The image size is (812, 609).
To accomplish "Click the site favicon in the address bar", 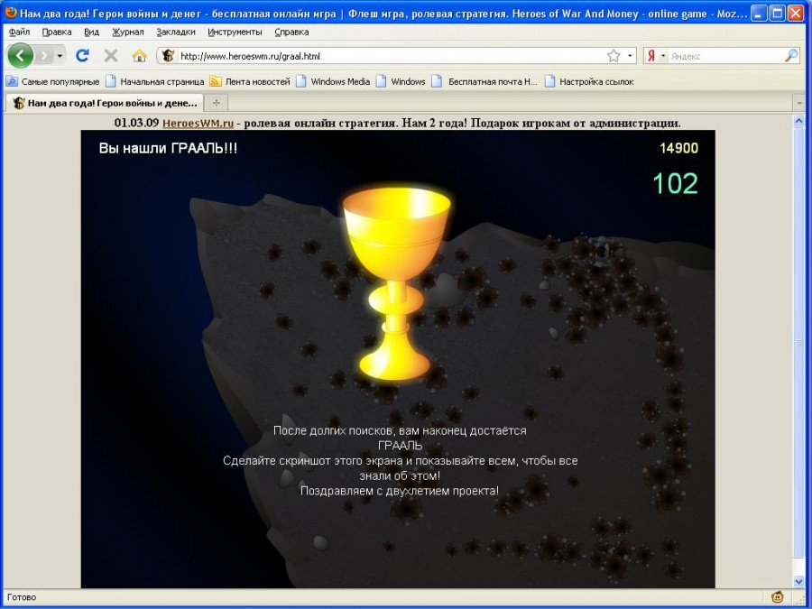I will 168,55.
